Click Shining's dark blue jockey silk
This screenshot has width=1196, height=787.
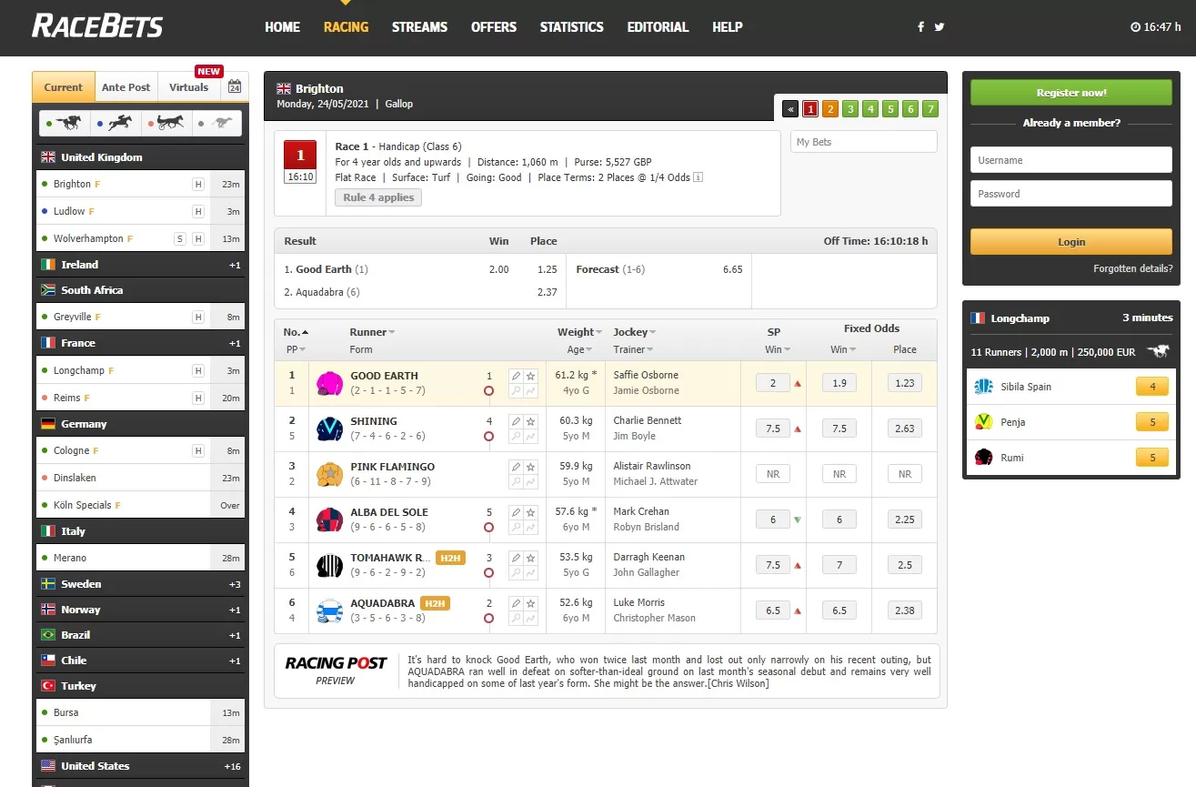[329, 429]
